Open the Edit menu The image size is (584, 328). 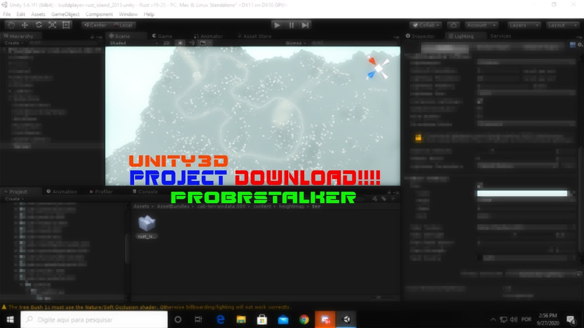pyautogui.click(x=21, y=14)
